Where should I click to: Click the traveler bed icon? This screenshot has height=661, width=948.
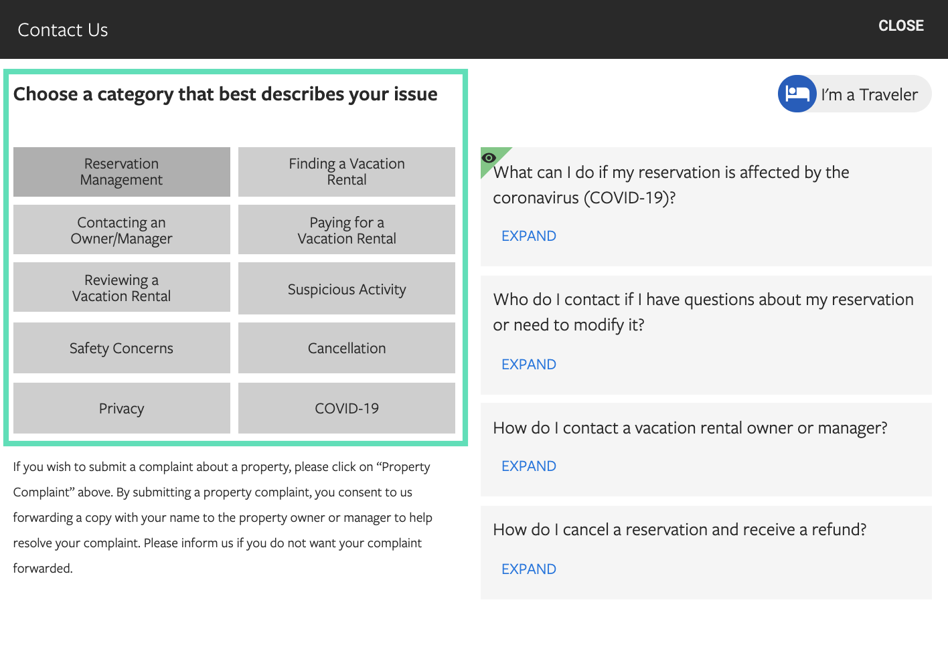(797, 94)
